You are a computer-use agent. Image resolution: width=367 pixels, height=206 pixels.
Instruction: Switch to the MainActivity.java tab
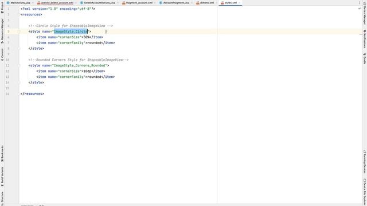(x=20, y=3)
